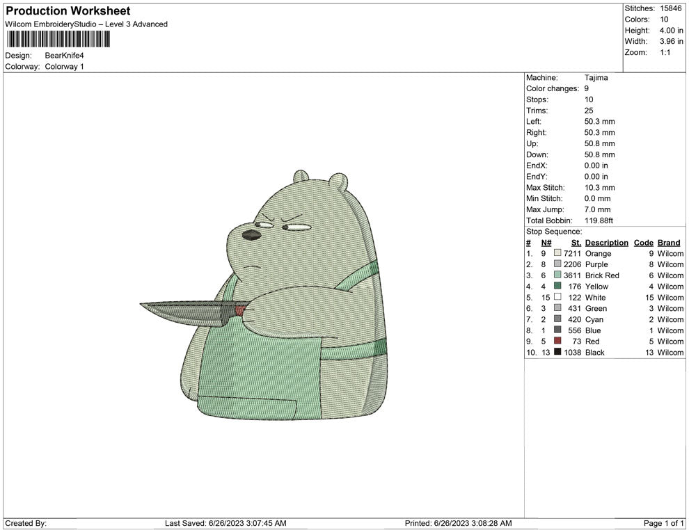Image resolution: width=689 pixels, height=530 pixels.
Task: Click the Max Jump value '7.0 mm'
Action: (597, 209)
